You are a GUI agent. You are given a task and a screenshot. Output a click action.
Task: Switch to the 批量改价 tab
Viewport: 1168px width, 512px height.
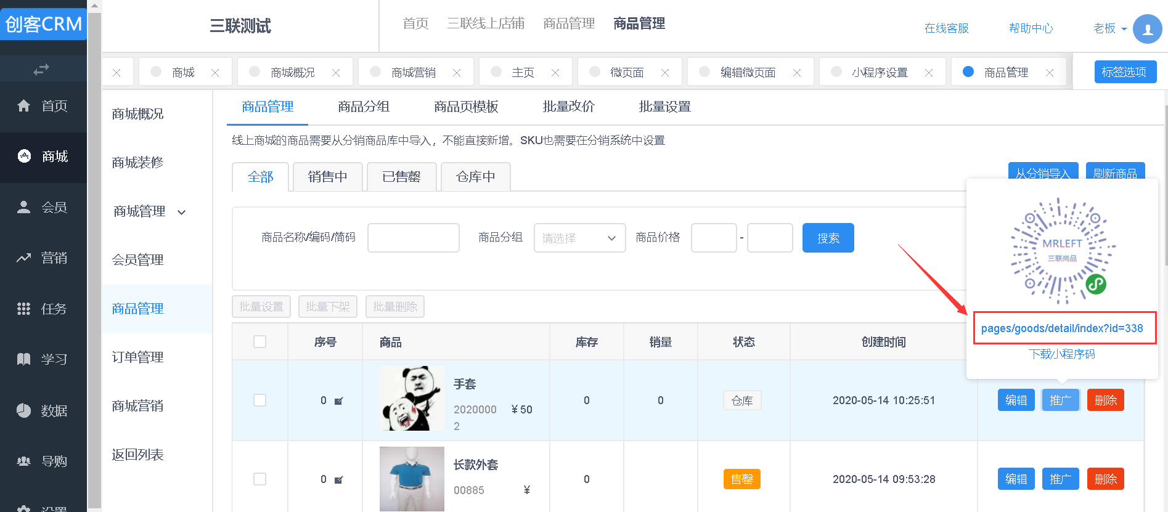point(568,107)
